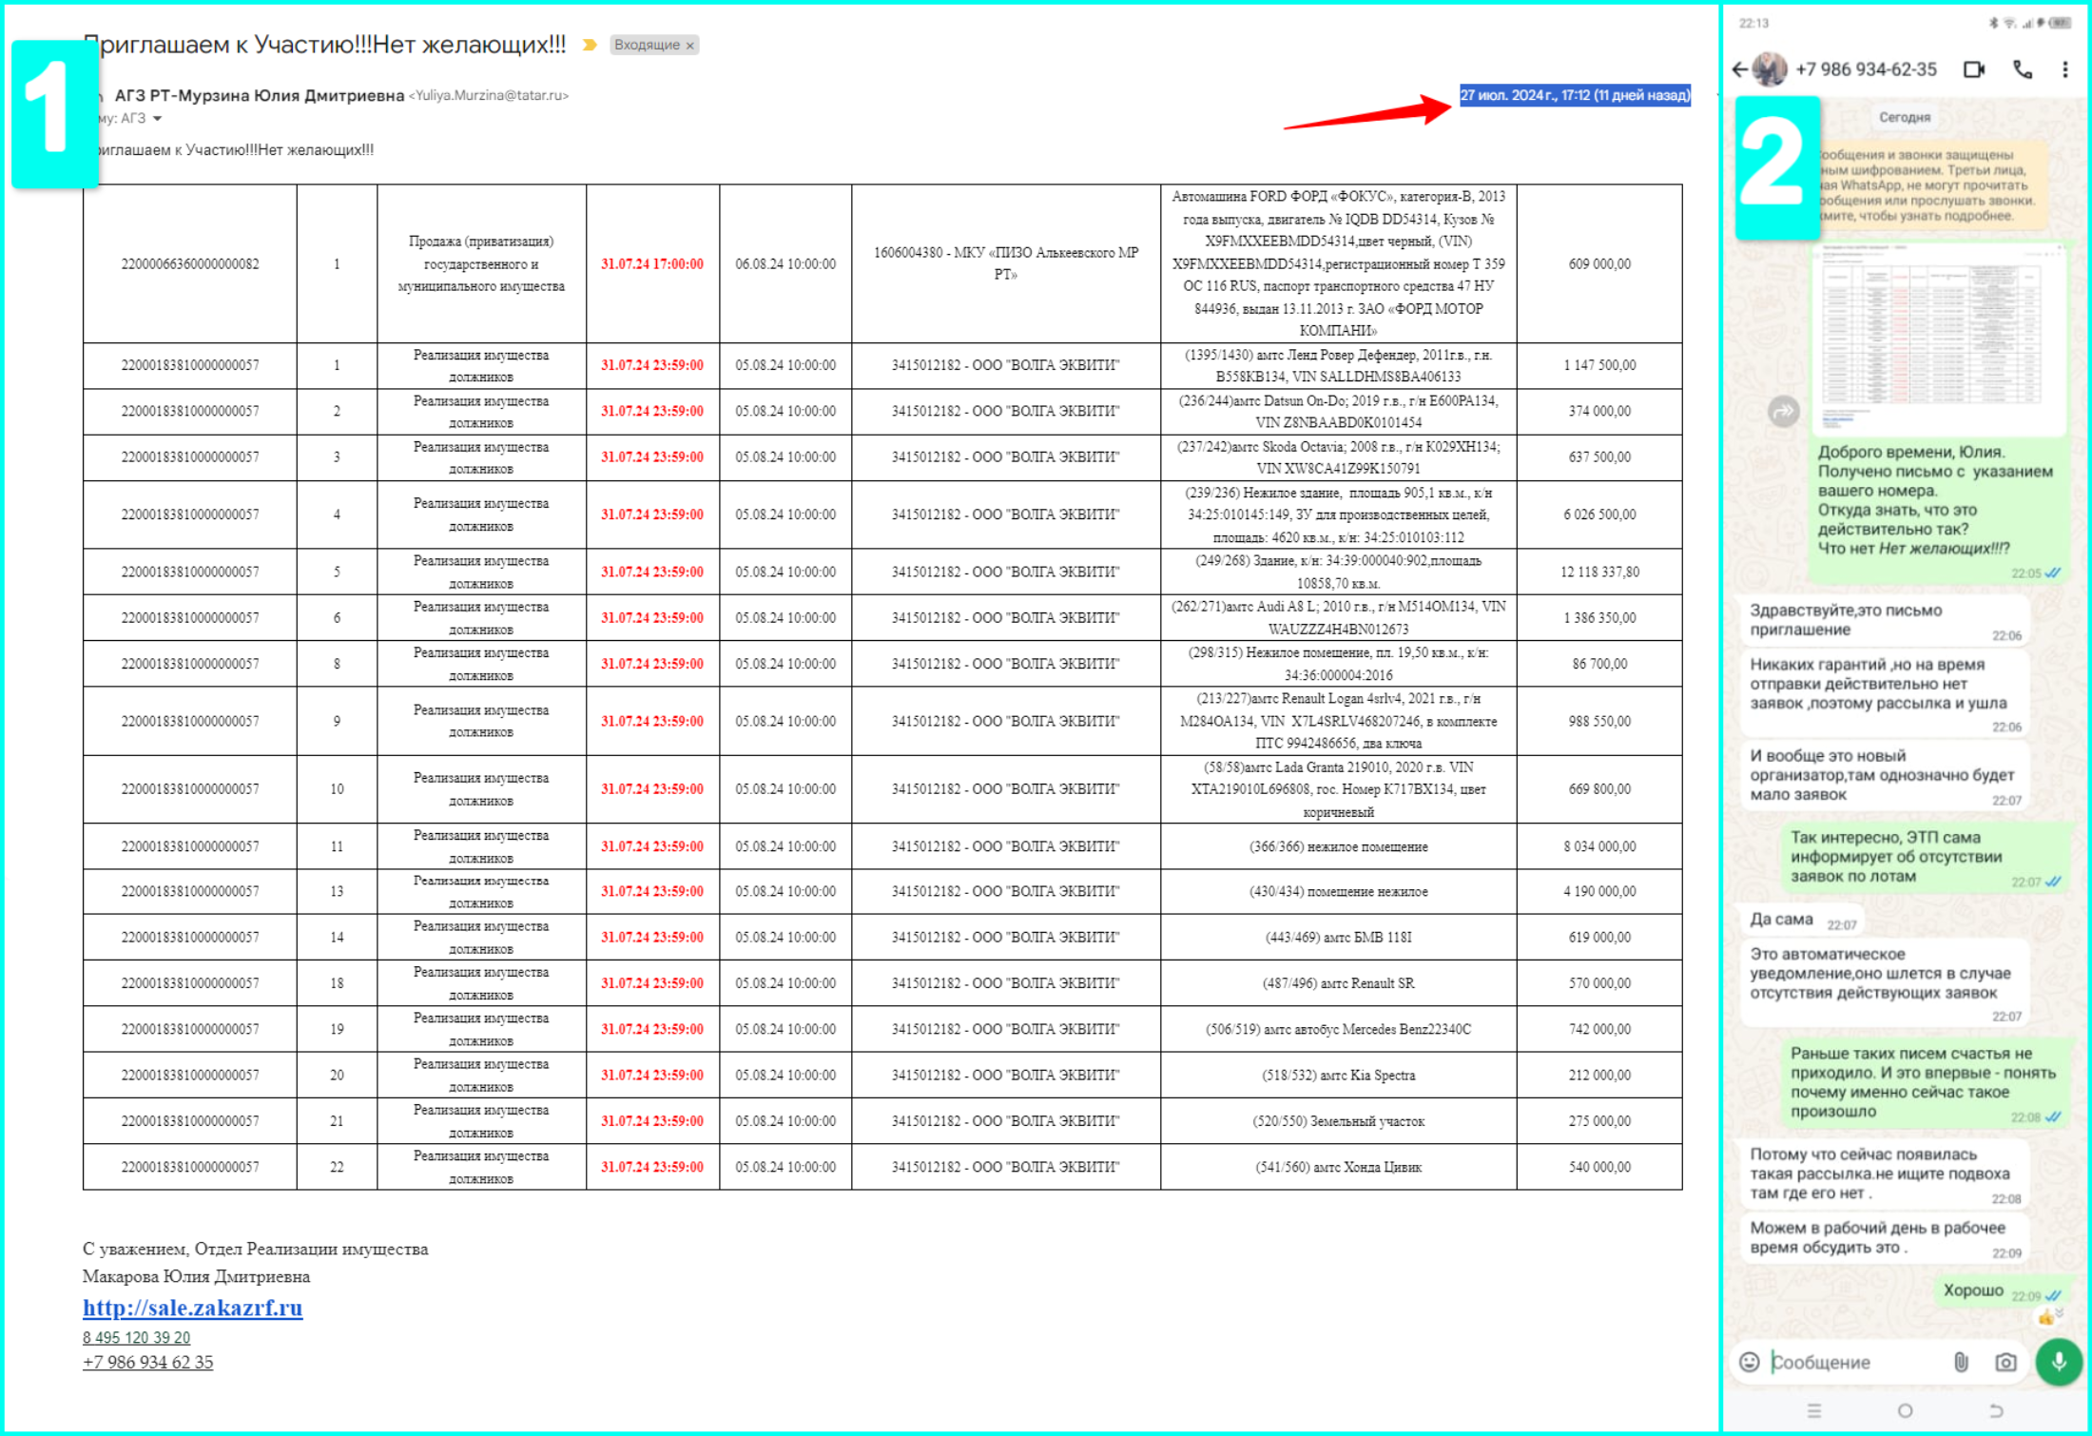Tap the Android home button
Screen dimensions: 2092x1436
(1905, 1411)
